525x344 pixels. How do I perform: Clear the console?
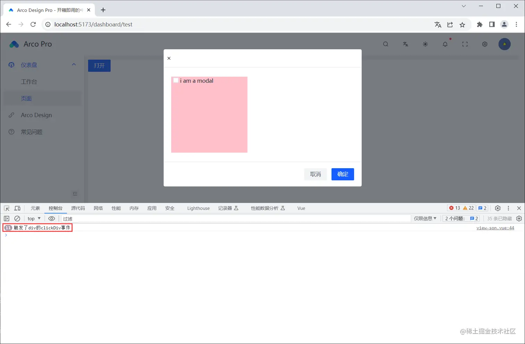[x=17, y=218]
